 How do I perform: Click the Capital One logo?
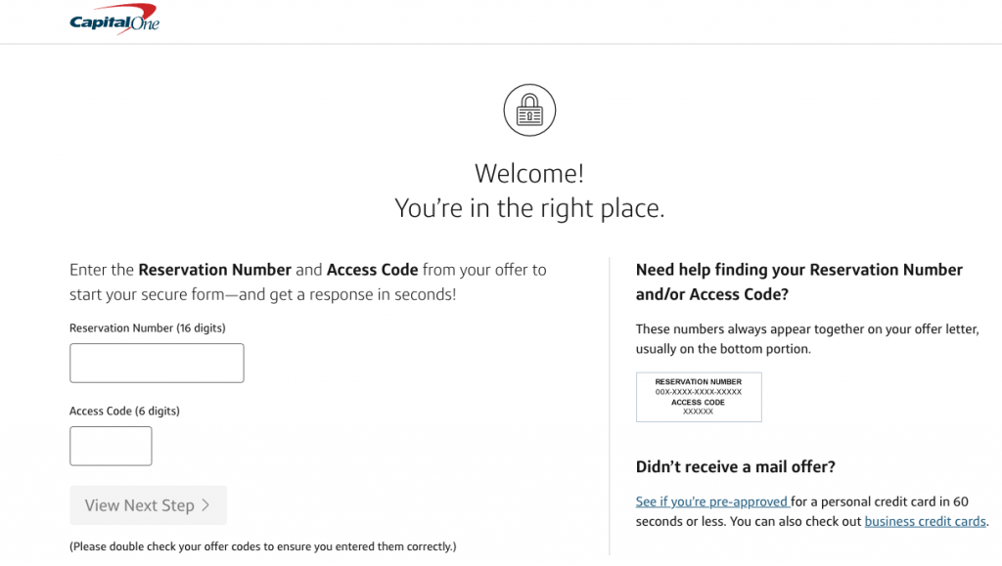pyautogui.click(x=114, y=21)
